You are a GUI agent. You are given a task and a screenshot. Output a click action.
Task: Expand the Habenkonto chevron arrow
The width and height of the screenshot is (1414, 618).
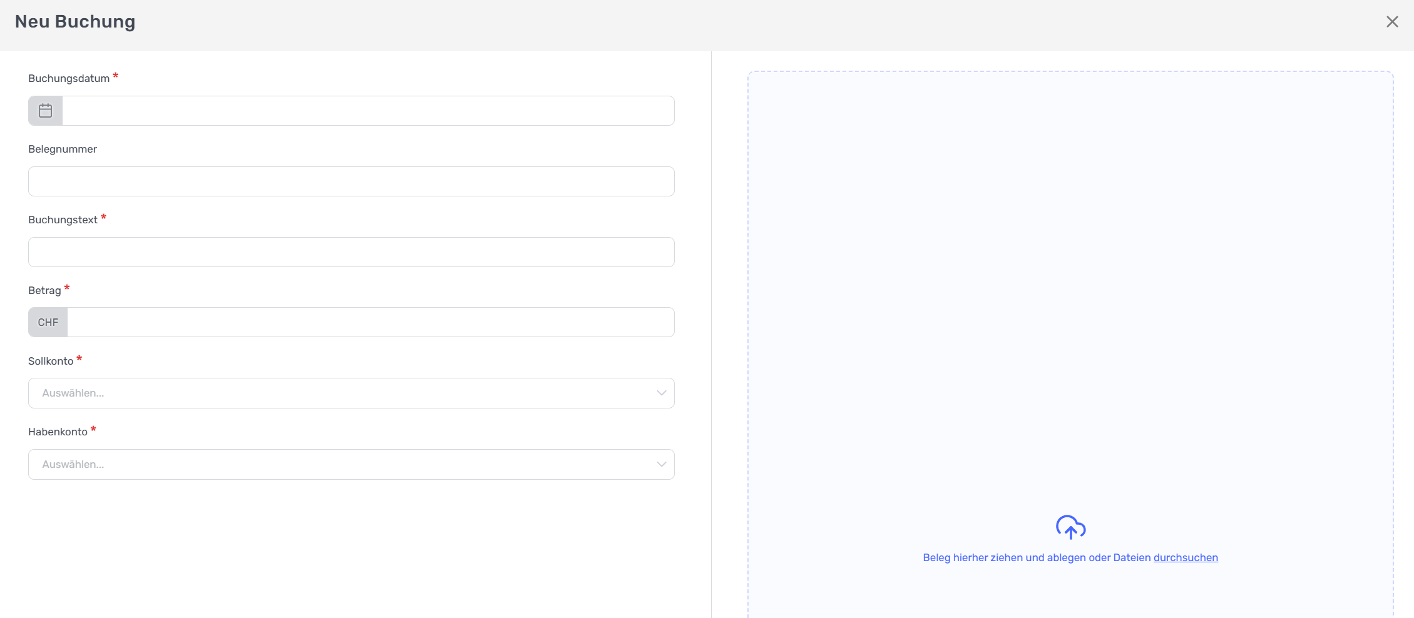point(661,464)
